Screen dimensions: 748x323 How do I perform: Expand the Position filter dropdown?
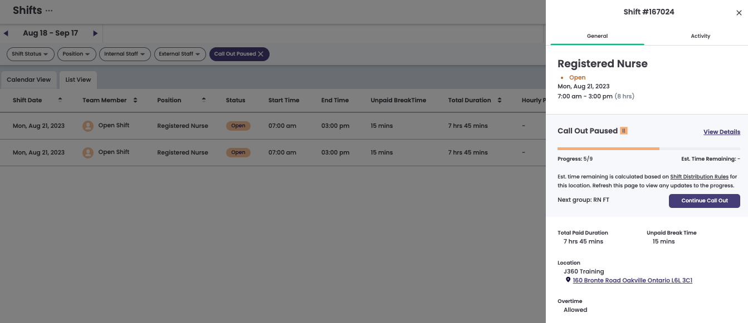pyautogui.click(x=76, y=54)
